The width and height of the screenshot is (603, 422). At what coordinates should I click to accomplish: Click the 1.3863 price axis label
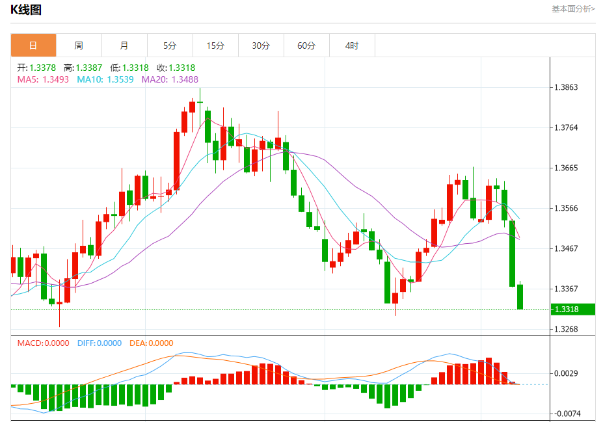point(566,87)
